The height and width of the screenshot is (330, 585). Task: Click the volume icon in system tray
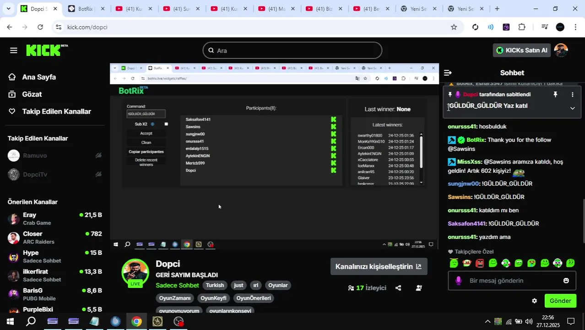(529, 321)
